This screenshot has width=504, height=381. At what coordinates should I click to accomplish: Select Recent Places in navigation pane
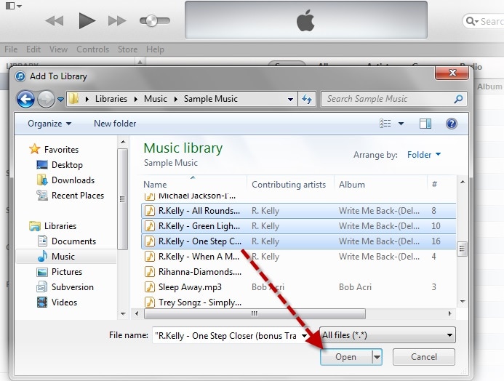pyautogui.click(x=78, y=196)
